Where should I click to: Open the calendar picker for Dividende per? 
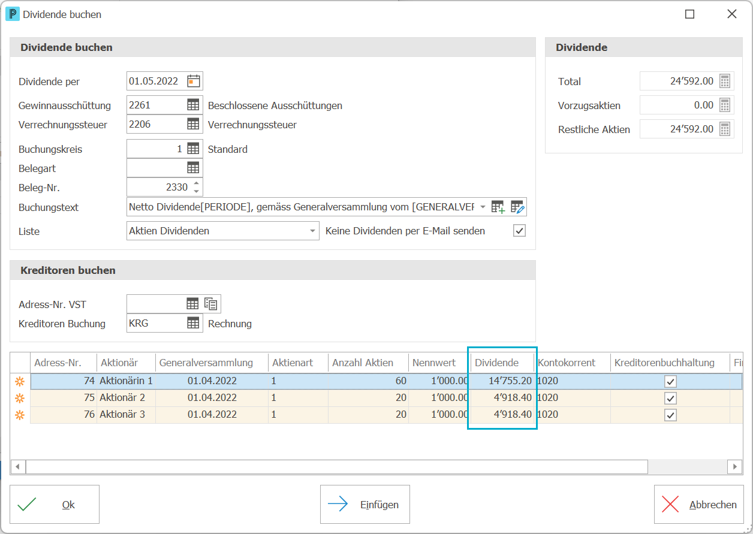[193, 81]
